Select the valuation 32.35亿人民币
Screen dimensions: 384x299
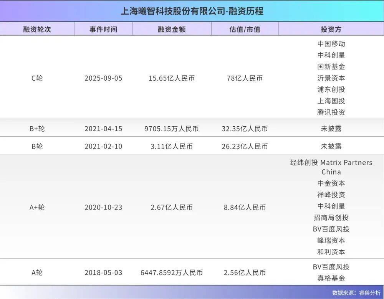click(x=245, y=129)
